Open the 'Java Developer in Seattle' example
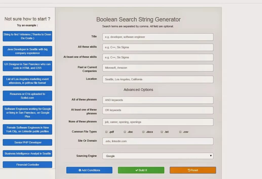The height and width of the screenshot is (179, 262). (27, 51)
